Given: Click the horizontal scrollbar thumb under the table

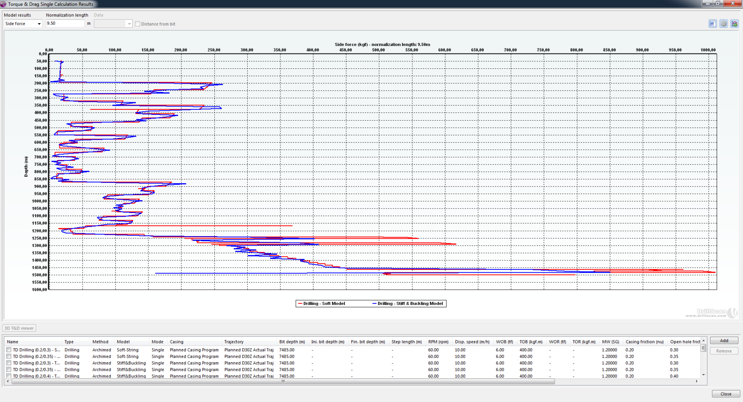Looking at the screenshot, I should point(283,381).
